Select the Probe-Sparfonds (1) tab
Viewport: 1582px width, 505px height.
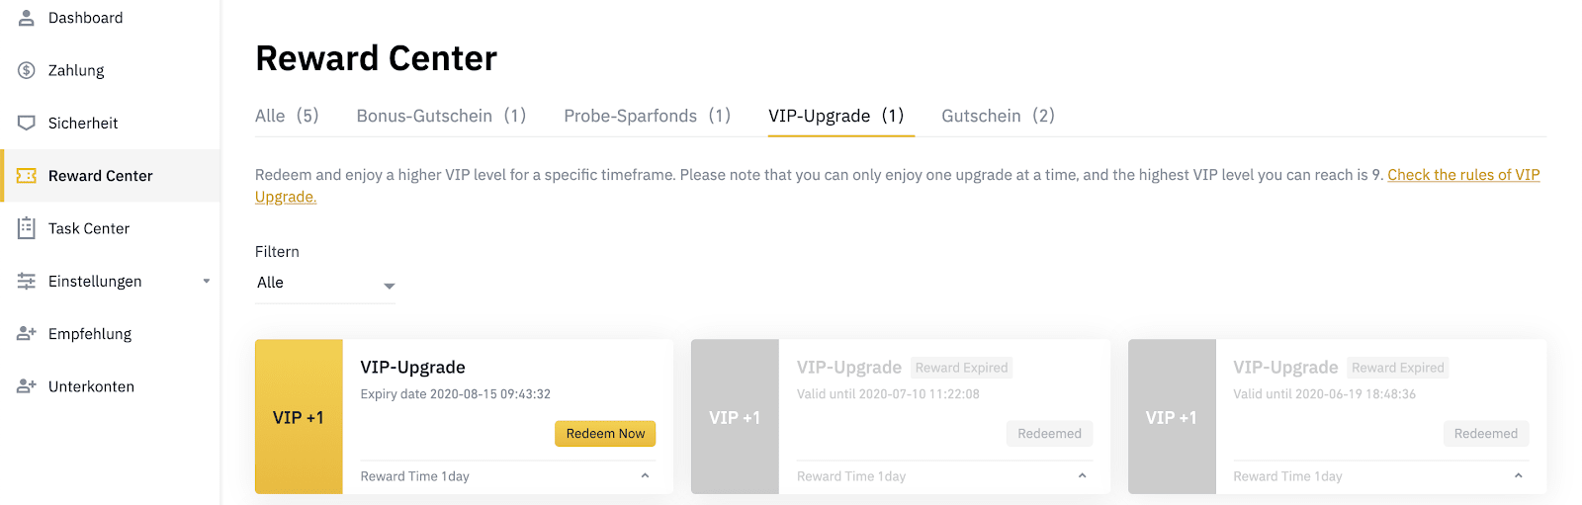tap(648, 116)
